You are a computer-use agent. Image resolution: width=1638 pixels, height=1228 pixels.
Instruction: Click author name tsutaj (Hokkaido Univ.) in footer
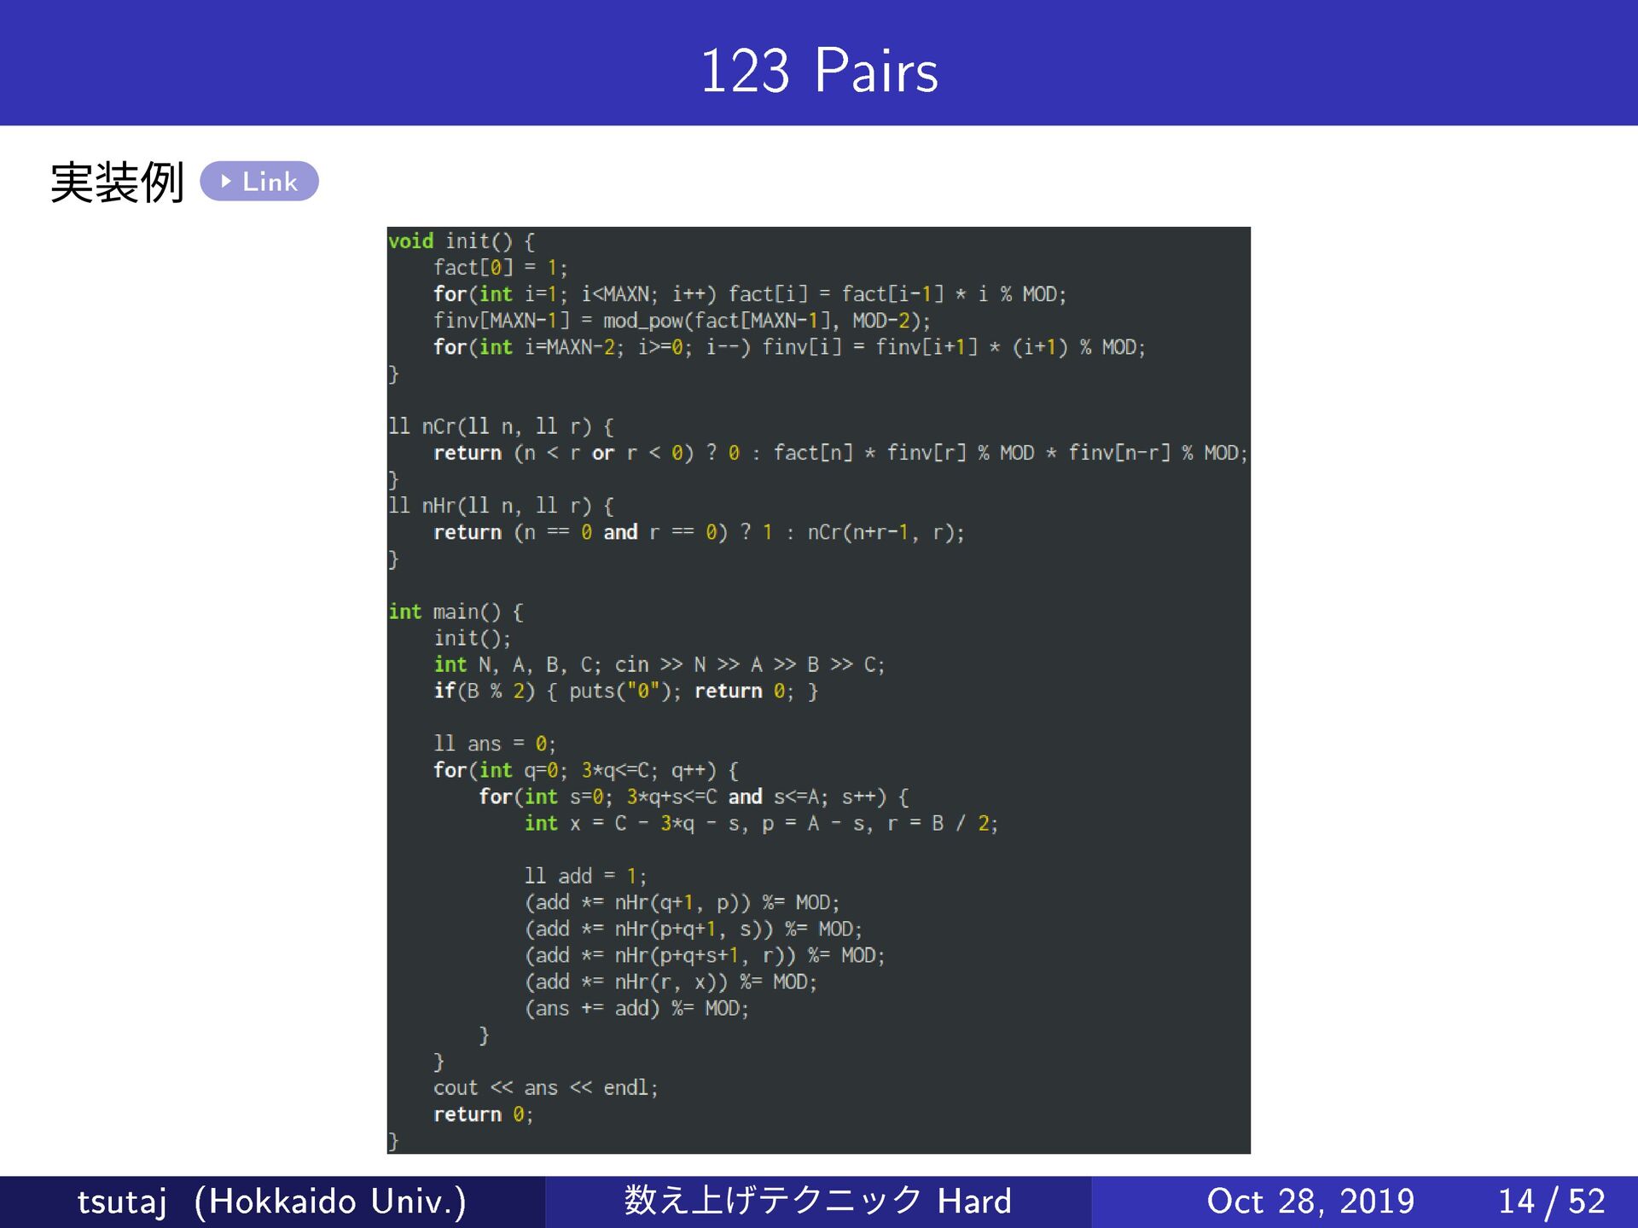[271, 1201]
